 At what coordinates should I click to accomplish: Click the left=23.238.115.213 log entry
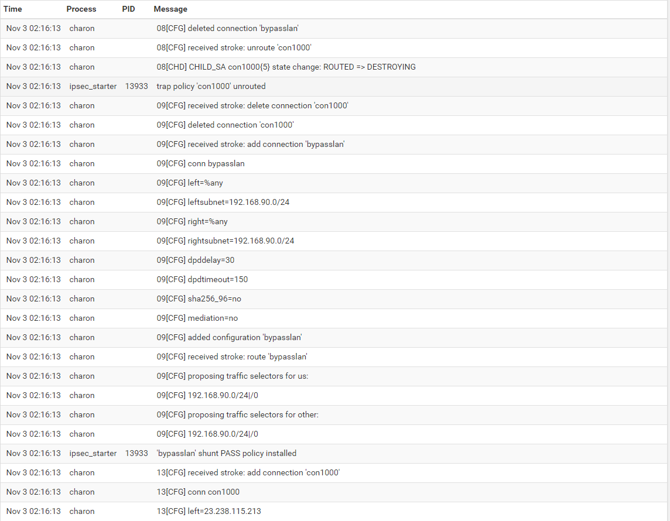point(208,511)
